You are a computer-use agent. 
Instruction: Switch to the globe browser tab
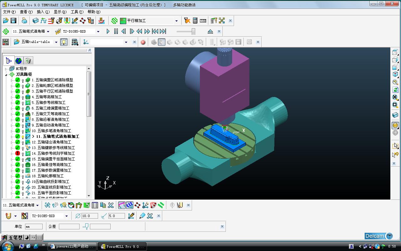point(18,61)
